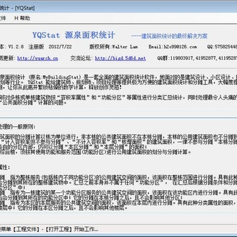The image size is (237, 237).
Task: Click the 交流论坛 label
Action: click(82, 58)
